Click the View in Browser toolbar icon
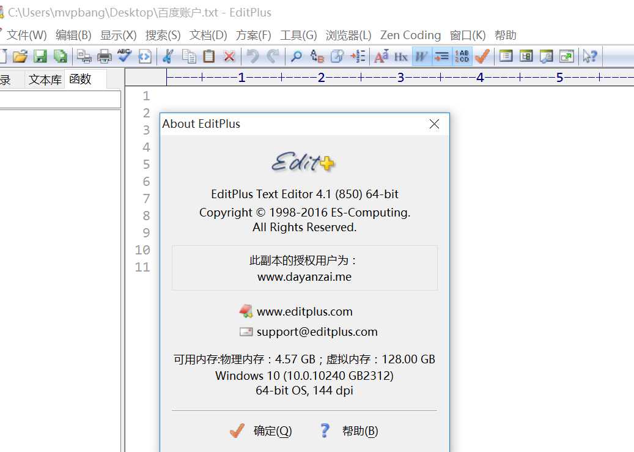Viewport: 634px width, 452px height. pyautogui.click(x=145, y=56)
